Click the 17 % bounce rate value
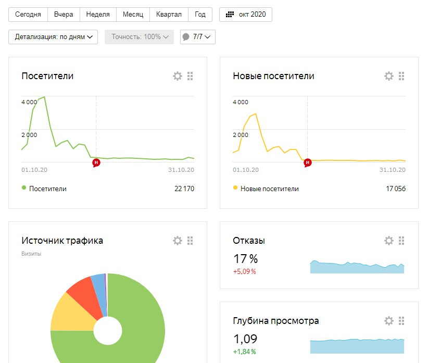 tap(245, 259)
